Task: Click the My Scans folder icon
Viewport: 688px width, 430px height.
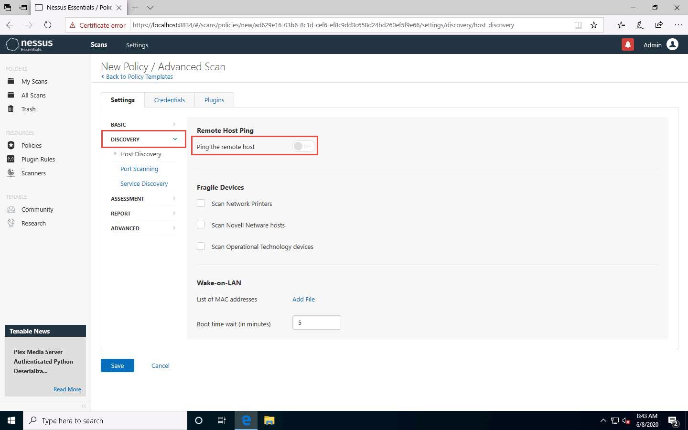Action: tap(11, 81)
